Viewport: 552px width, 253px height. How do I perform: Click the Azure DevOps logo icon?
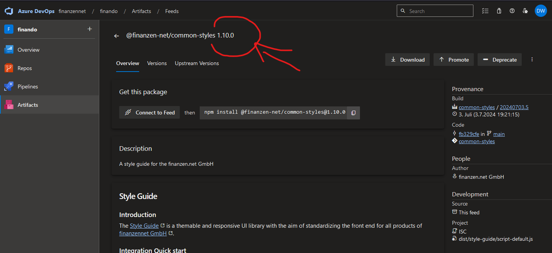coord(9,11)
